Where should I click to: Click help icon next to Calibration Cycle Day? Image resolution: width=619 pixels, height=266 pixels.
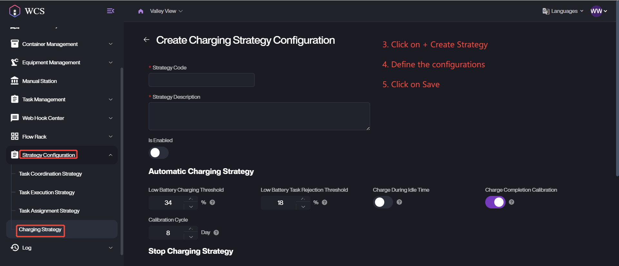(x=216, y=233)
